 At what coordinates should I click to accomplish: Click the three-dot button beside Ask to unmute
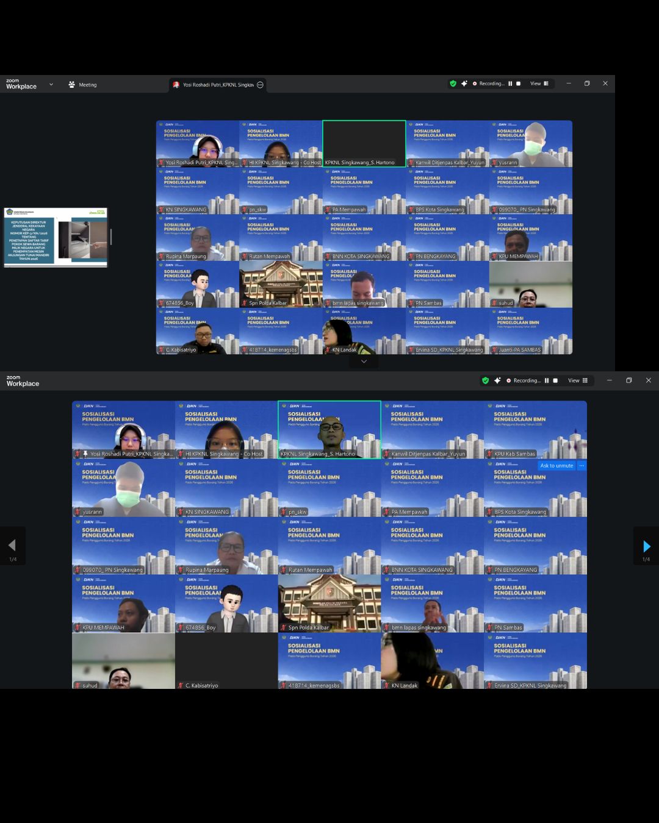tap(582, 466)
